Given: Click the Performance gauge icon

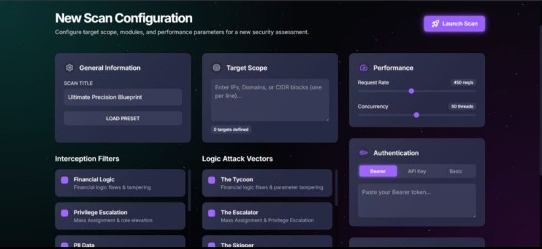Looking at the screenshot, I should click(x=363, y=68).
